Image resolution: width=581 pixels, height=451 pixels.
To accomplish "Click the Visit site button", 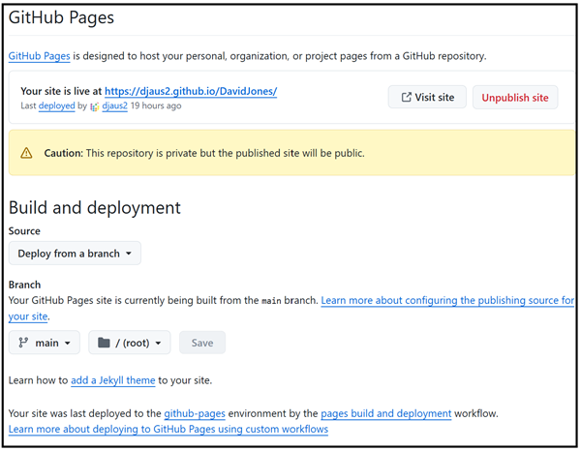I will click(x=427, y=97).
